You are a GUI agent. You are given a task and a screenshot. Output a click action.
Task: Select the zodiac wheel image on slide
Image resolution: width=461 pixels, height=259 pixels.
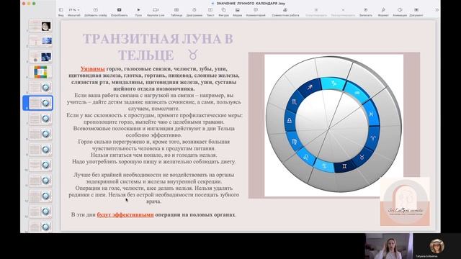[334, 125]
